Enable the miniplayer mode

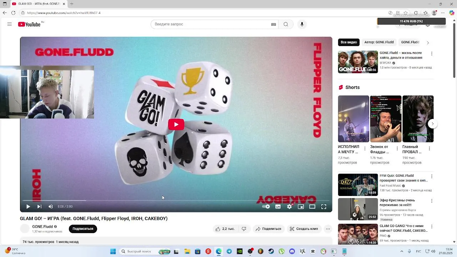301,206
